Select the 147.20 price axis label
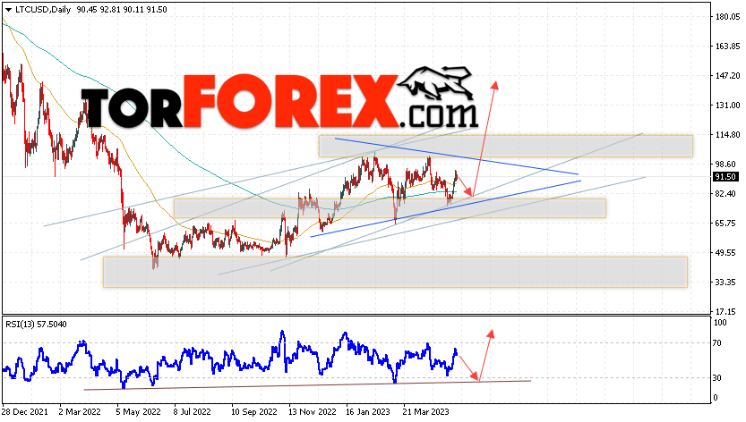746x422 pixels. (727, 76)
